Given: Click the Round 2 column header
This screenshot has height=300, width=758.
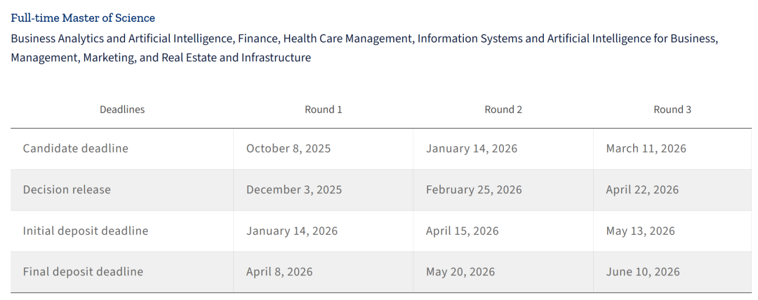Looking at the screenshot, I should (x=503, y=110).
